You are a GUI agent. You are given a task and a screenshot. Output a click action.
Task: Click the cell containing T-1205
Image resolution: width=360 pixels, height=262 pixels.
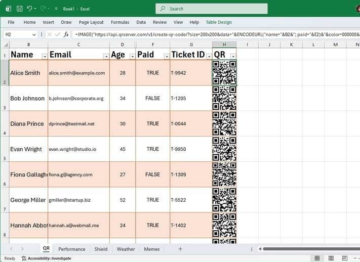click(x=191, y=98)
